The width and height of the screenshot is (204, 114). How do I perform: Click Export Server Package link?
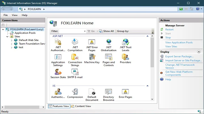[x=179, y=56]
